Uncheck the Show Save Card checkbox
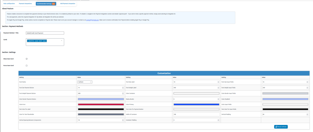 pos(27,59)
